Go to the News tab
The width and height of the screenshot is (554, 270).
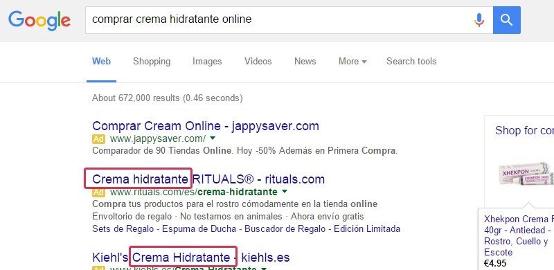coord(305,62)
